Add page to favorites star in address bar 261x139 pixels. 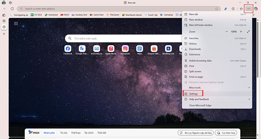coord(217,9)
